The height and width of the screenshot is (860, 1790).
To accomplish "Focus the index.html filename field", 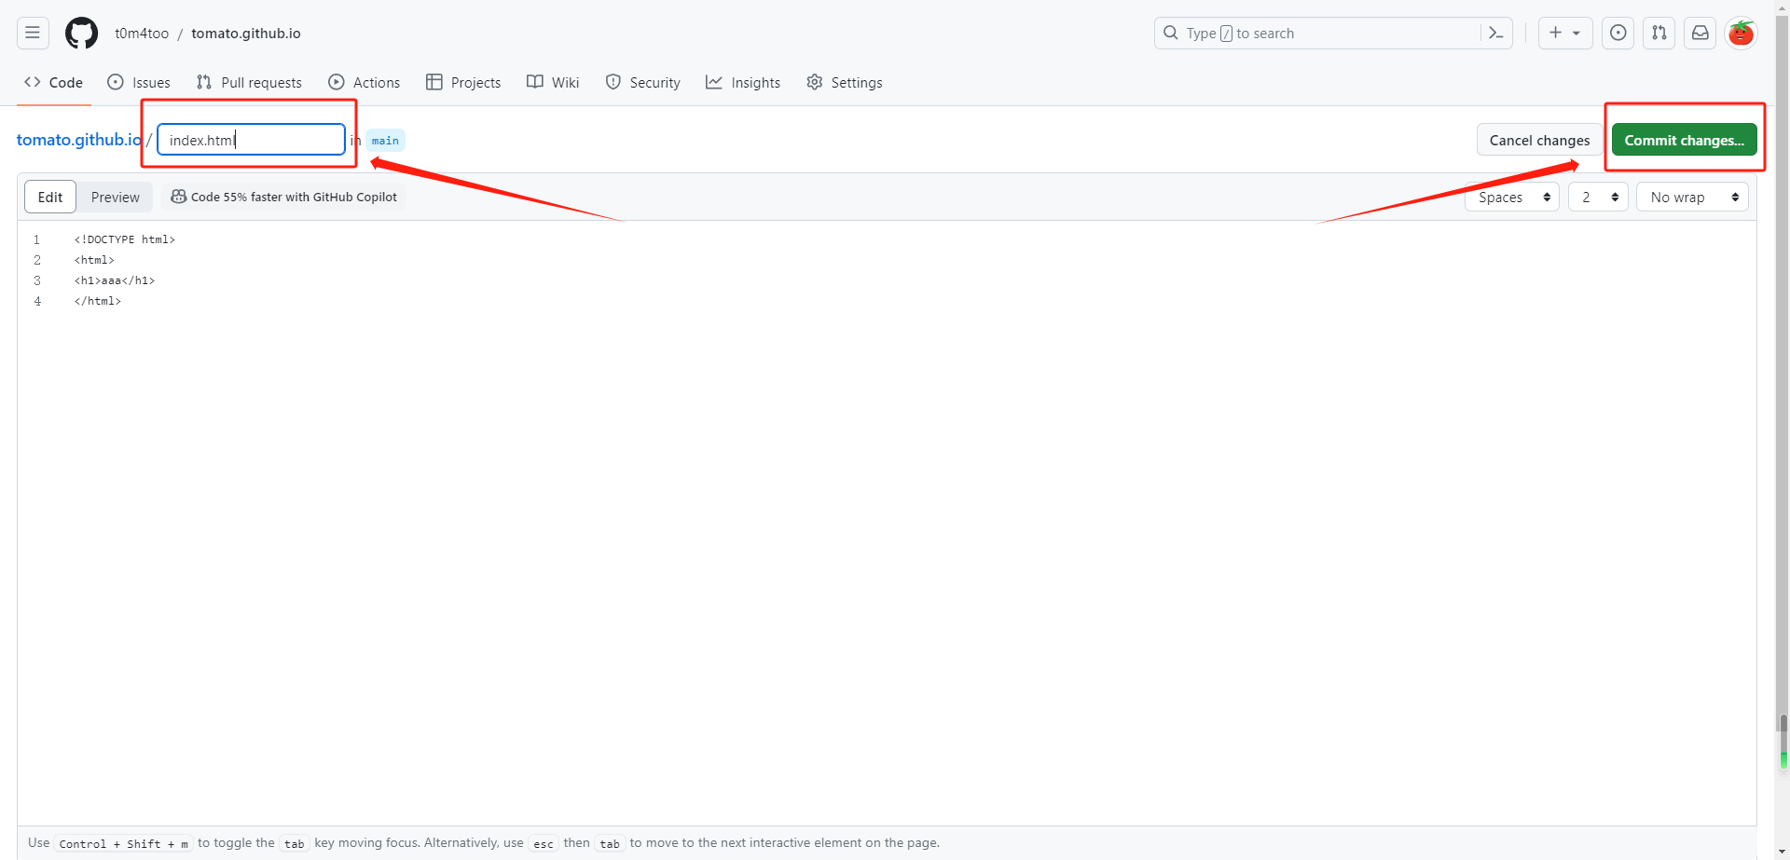I will pyautogui.click(x=251, y=140).
